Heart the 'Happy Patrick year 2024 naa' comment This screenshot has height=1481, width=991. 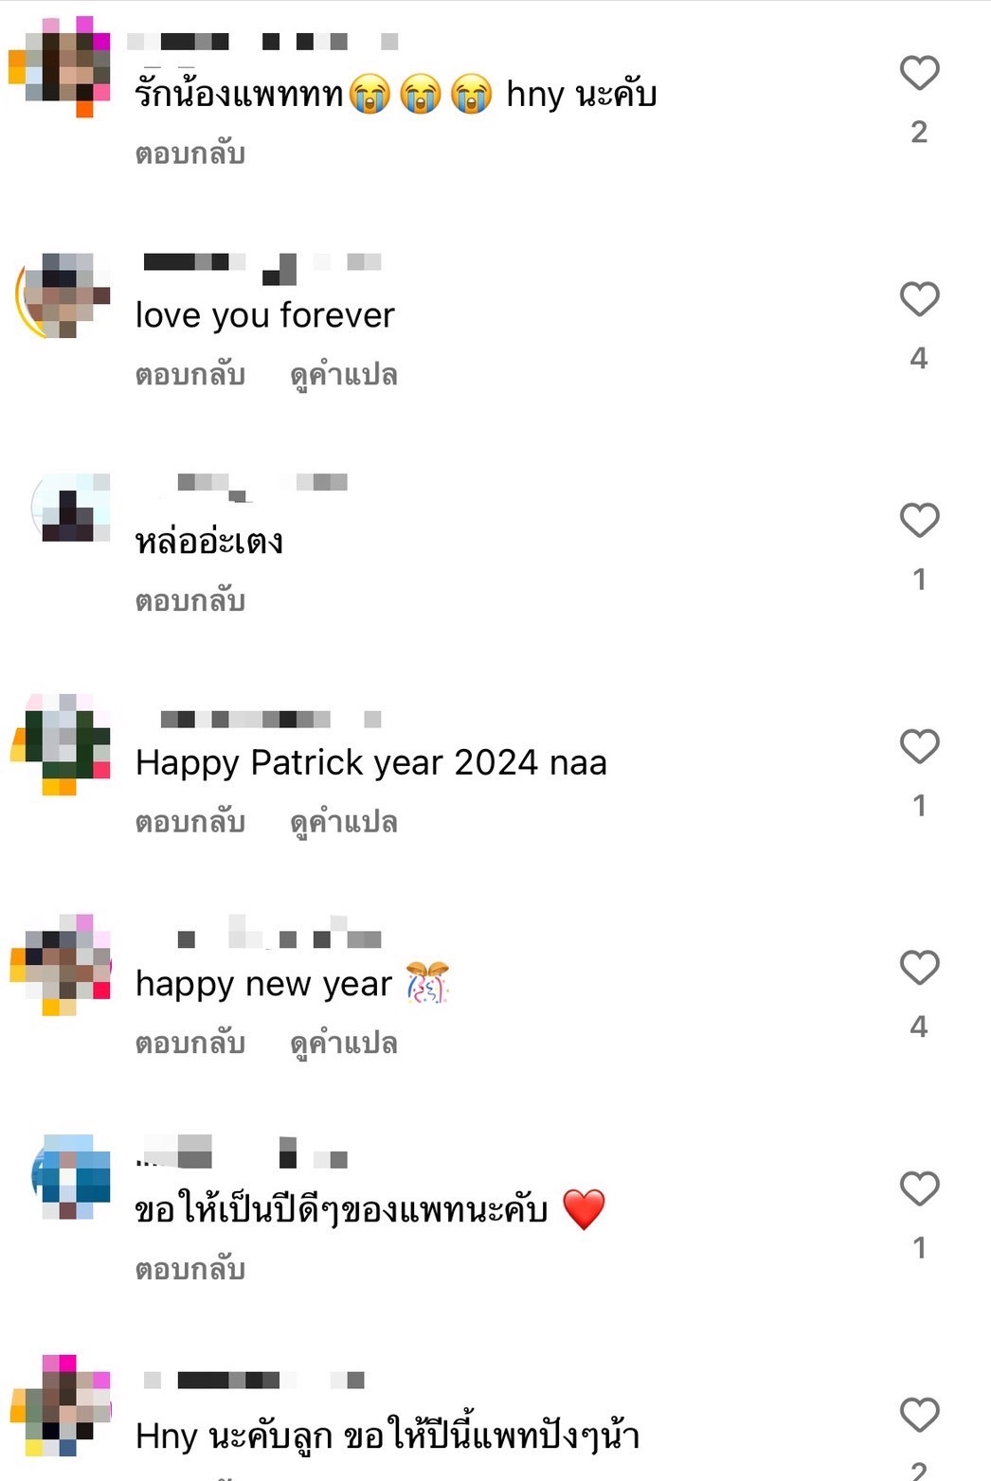point(919,746)
